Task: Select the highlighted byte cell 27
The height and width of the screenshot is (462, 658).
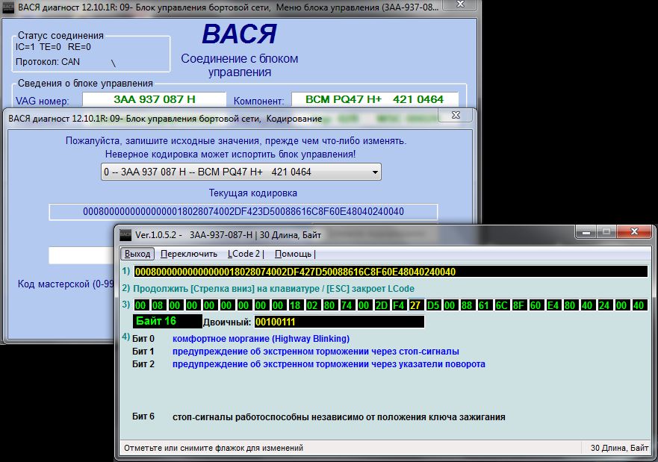Action: pos(415,305)
